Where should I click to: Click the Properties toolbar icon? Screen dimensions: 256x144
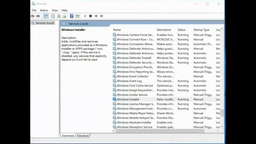[x=53, y=16]
